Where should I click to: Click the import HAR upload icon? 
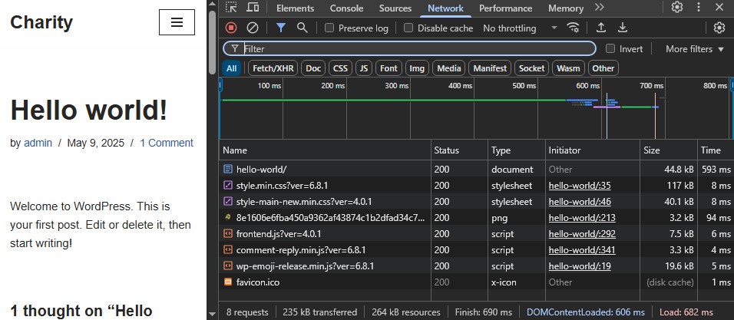point(601,28)
